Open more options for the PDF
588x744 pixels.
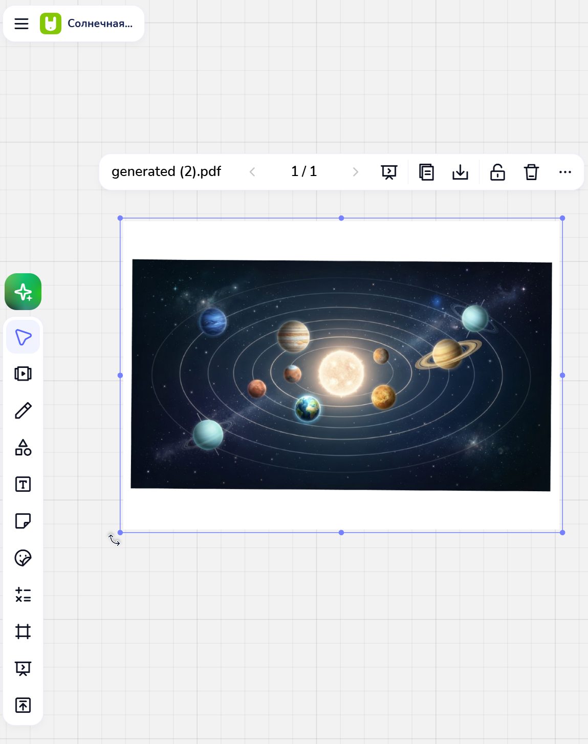point(565,172)
